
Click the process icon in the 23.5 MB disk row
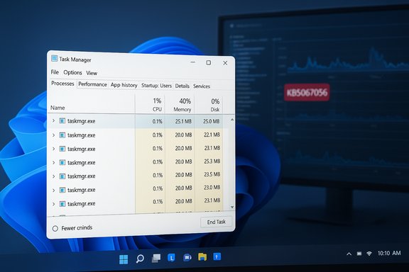pos(62,176)
